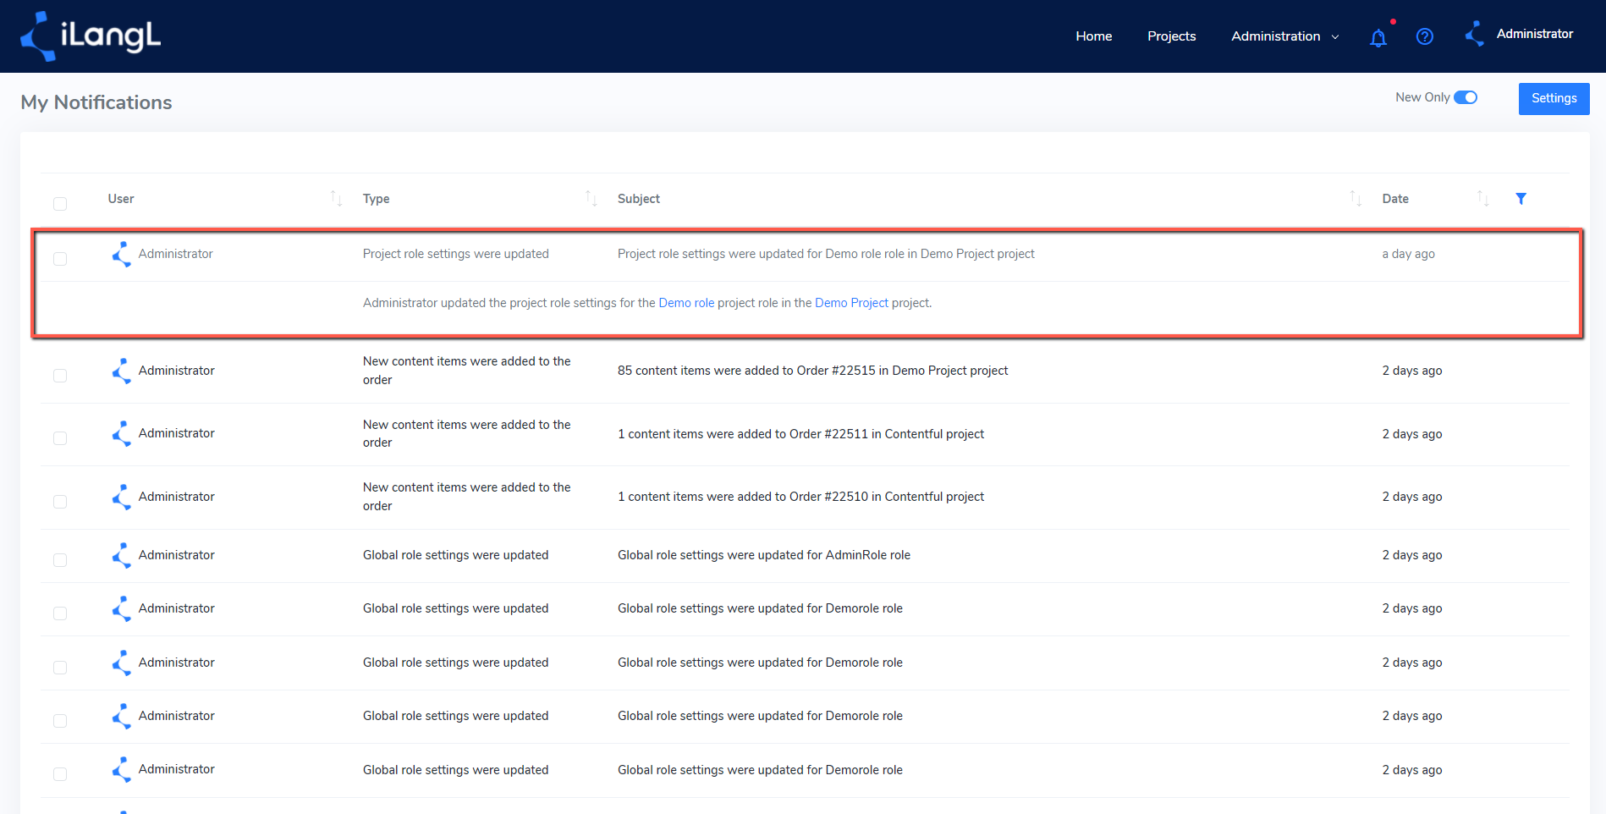Click the Subject column header

639,199
